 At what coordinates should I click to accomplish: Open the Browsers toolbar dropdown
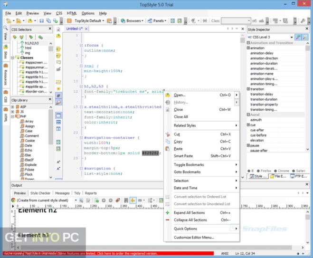point(132,21)
